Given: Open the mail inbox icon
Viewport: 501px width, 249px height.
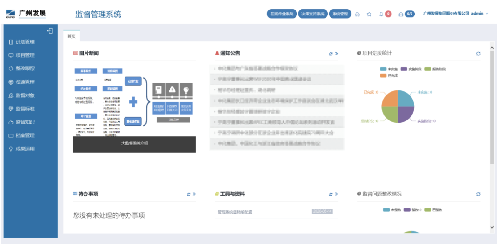Looking at the screenshot, I should point(401,14).
